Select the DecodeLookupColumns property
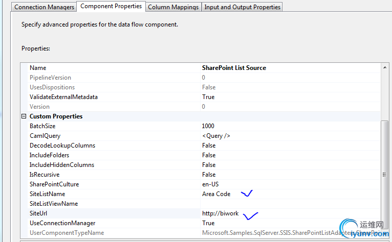Viewport: 392px width, 242px height. tap(62, 146)
